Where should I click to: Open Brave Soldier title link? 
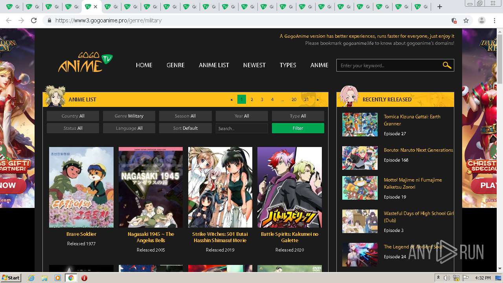[x=81, y=234]
